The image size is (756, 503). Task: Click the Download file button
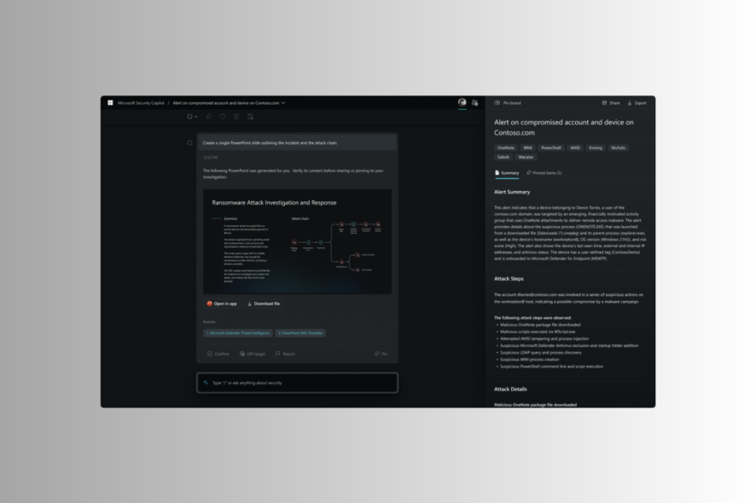(264, 304)
